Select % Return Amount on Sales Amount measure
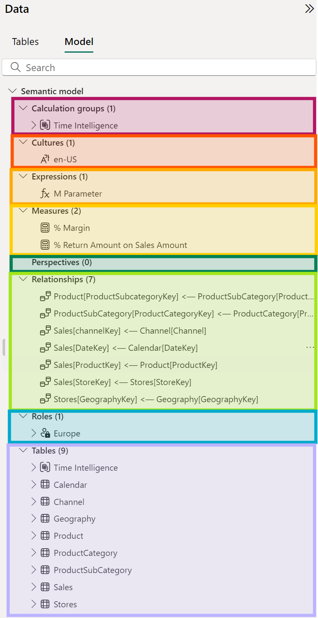 [121, 245]
